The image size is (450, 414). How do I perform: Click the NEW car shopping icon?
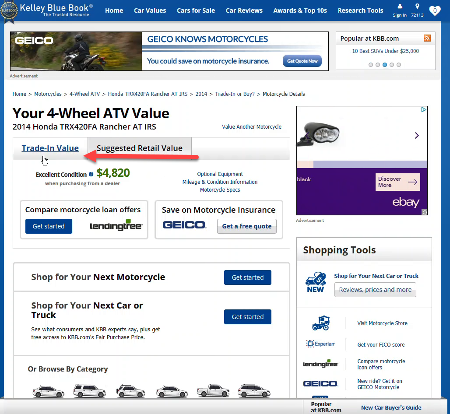(x=316, y=282)
